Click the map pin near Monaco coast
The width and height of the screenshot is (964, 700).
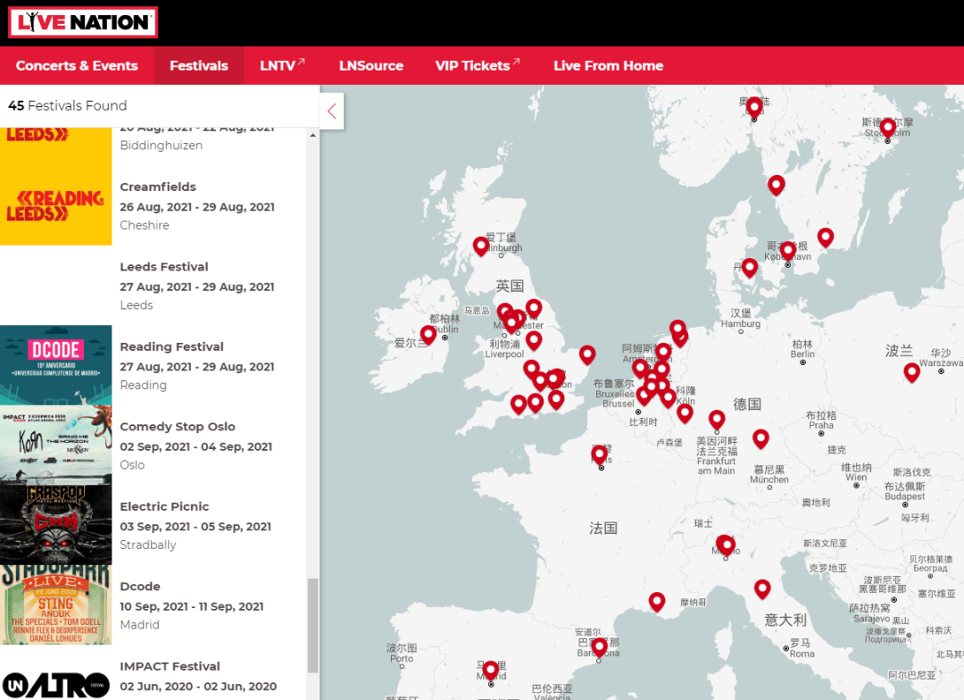[657, 602]
